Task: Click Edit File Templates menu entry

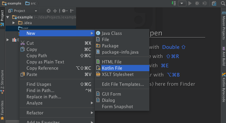Action: pyautogui.click(x=123, y=84)
